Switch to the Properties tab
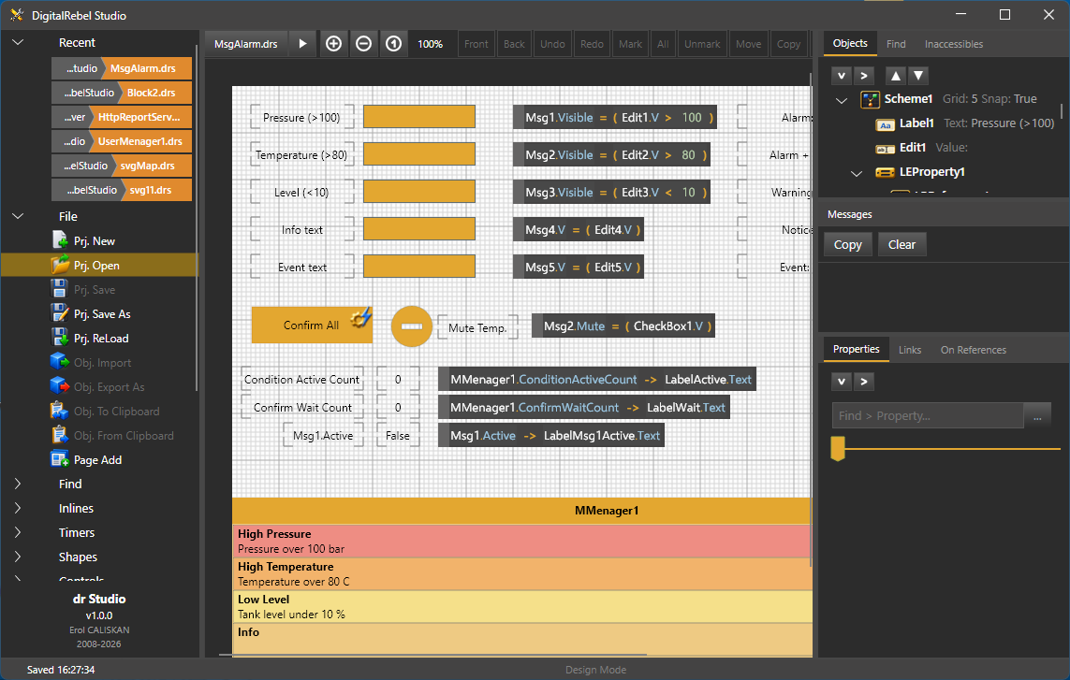Image resolution: width=1070 pixels, height=680 pixels. point(857,349)
